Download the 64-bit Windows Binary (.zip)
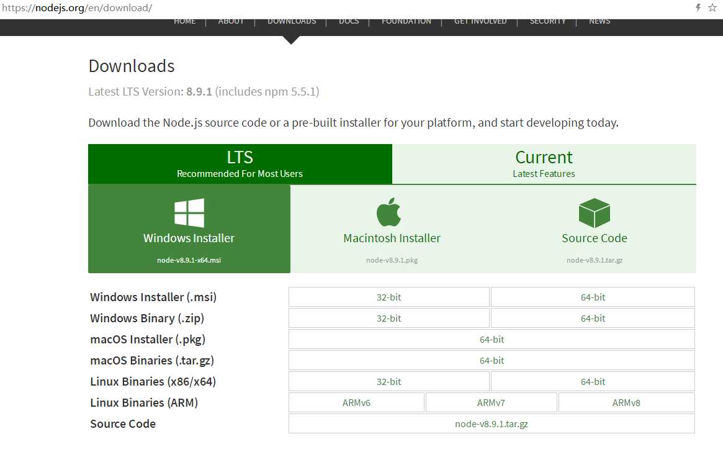 [x=593, y=318]
